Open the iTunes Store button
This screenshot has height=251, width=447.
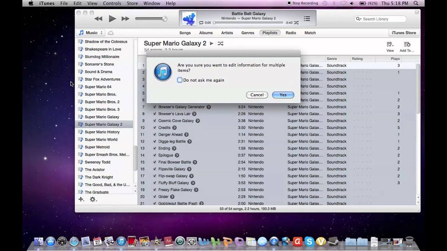tap(404, 33)
